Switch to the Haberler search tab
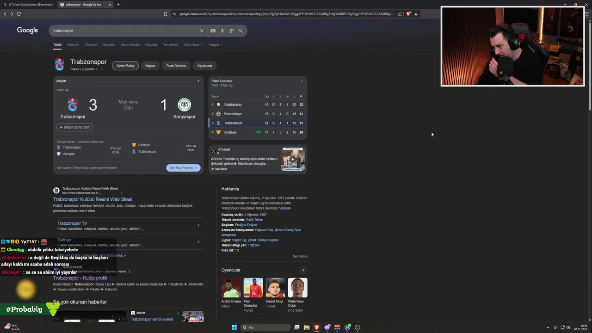Screen dimensions: 592x333 click(x=73, y=45)
